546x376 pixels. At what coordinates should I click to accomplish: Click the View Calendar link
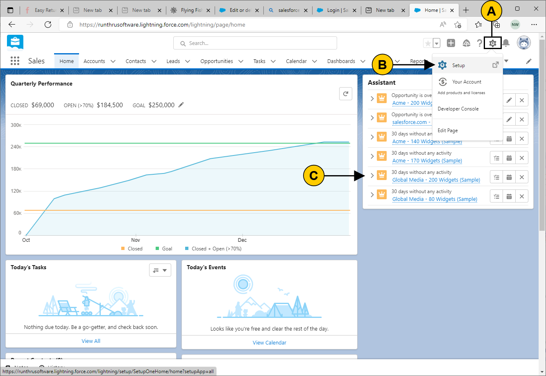269,342
